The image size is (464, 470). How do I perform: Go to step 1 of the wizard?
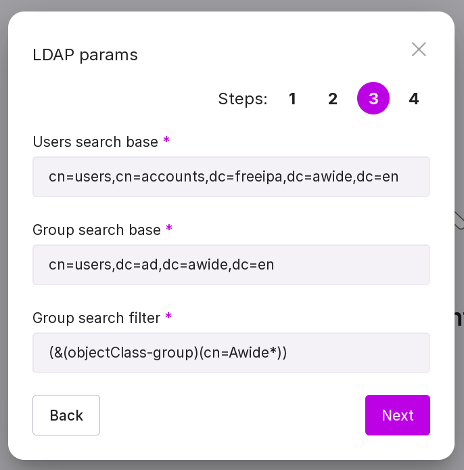point(292,99)
